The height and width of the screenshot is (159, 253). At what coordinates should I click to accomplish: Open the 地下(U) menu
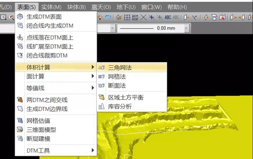pyautogui.click(x=126, y=7)
